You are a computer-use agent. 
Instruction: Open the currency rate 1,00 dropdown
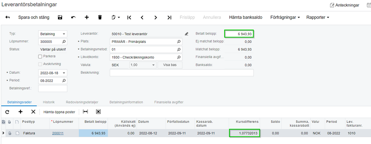153,65
